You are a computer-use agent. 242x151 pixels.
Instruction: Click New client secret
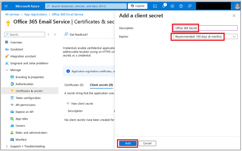tap(79, 104)
